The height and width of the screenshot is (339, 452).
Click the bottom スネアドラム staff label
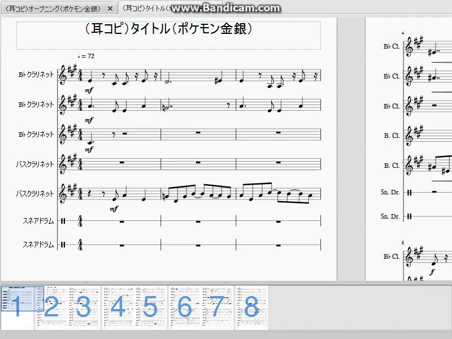pos(38,245)
